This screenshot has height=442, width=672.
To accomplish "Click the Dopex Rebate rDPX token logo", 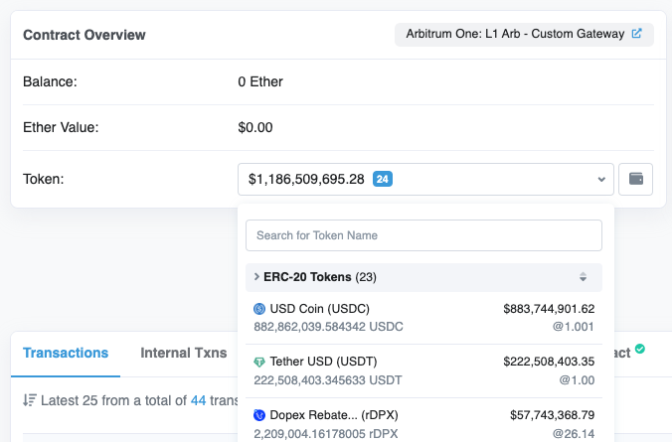I will coord(259,415).
